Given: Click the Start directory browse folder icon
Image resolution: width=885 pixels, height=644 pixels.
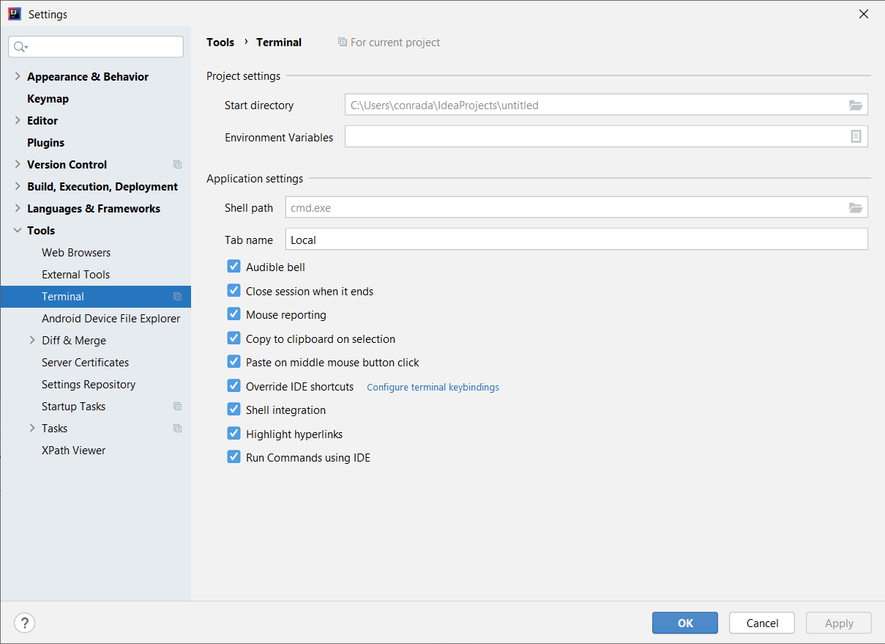Looking at the screenshot, I should click(x=855, y=105).
